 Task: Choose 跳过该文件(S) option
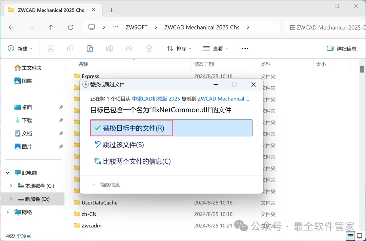tap(119, 145)
